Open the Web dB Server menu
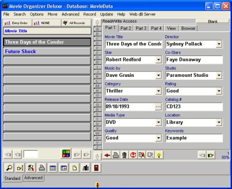The image size is (232, 189). pos(143,14)
